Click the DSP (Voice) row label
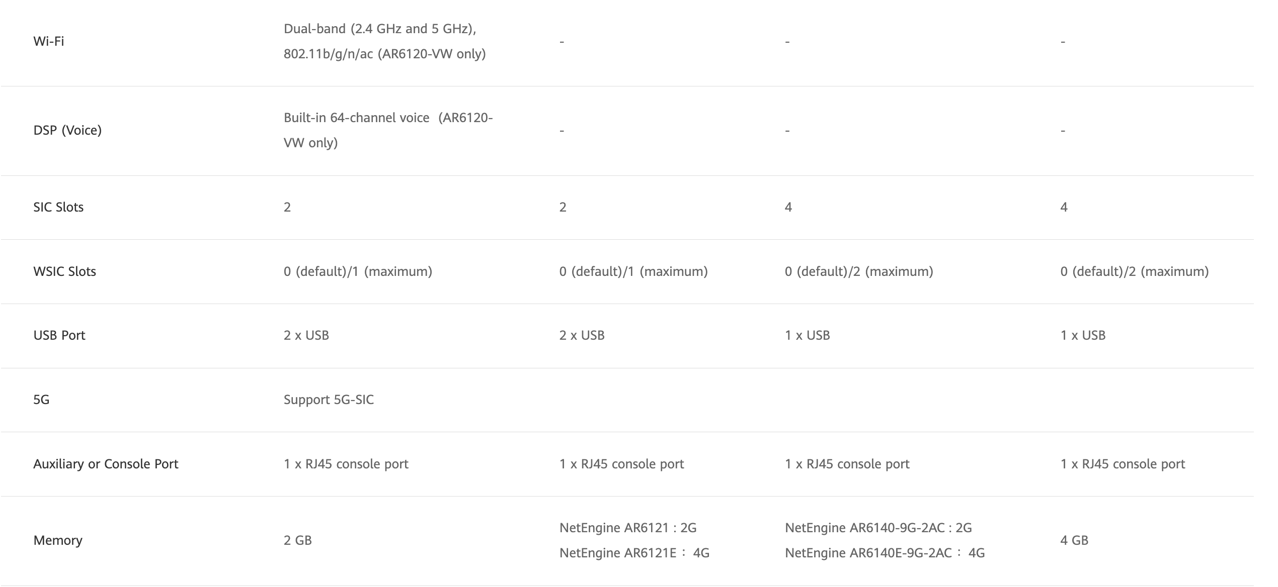The height and width of the screenshot is (587, 1278). click(x=67, y=130)
